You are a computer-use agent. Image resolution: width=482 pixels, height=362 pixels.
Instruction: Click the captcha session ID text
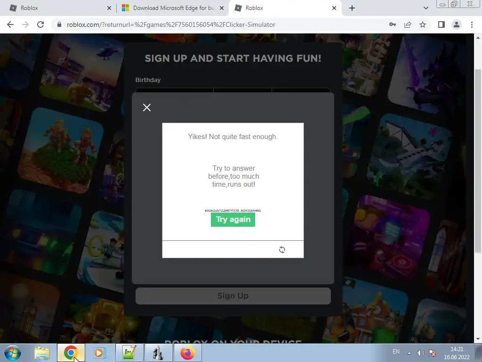pos(233,211)
